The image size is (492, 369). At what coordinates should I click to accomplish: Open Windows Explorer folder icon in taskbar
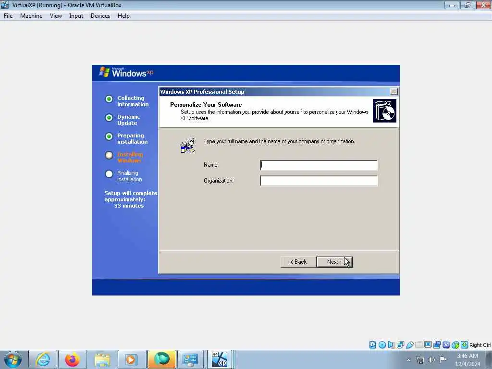point(102,359)
